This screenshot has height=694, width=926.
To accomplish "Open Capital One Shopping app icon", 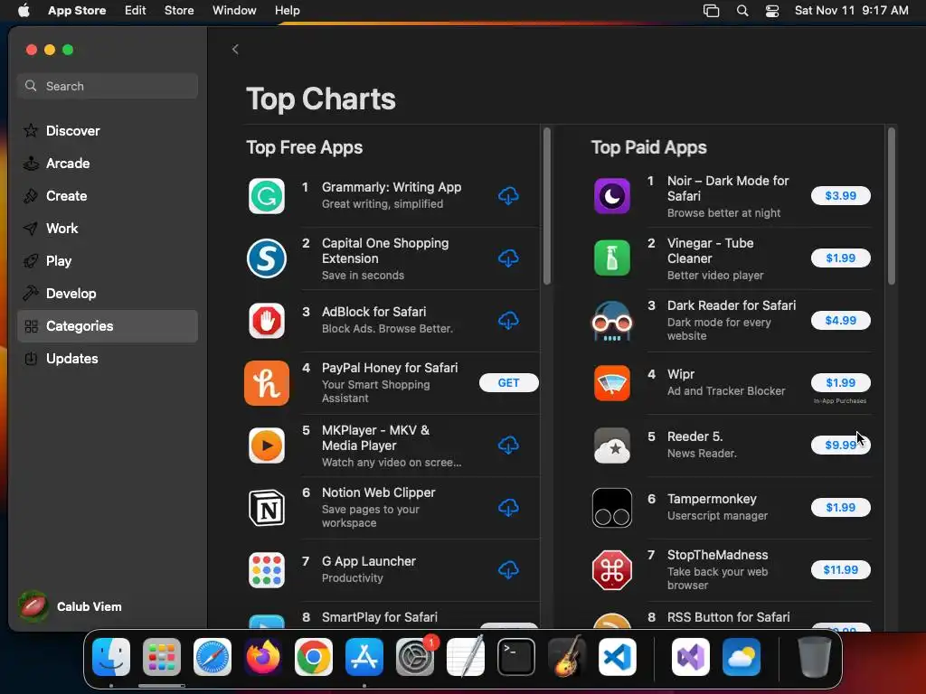I will 267,258.
